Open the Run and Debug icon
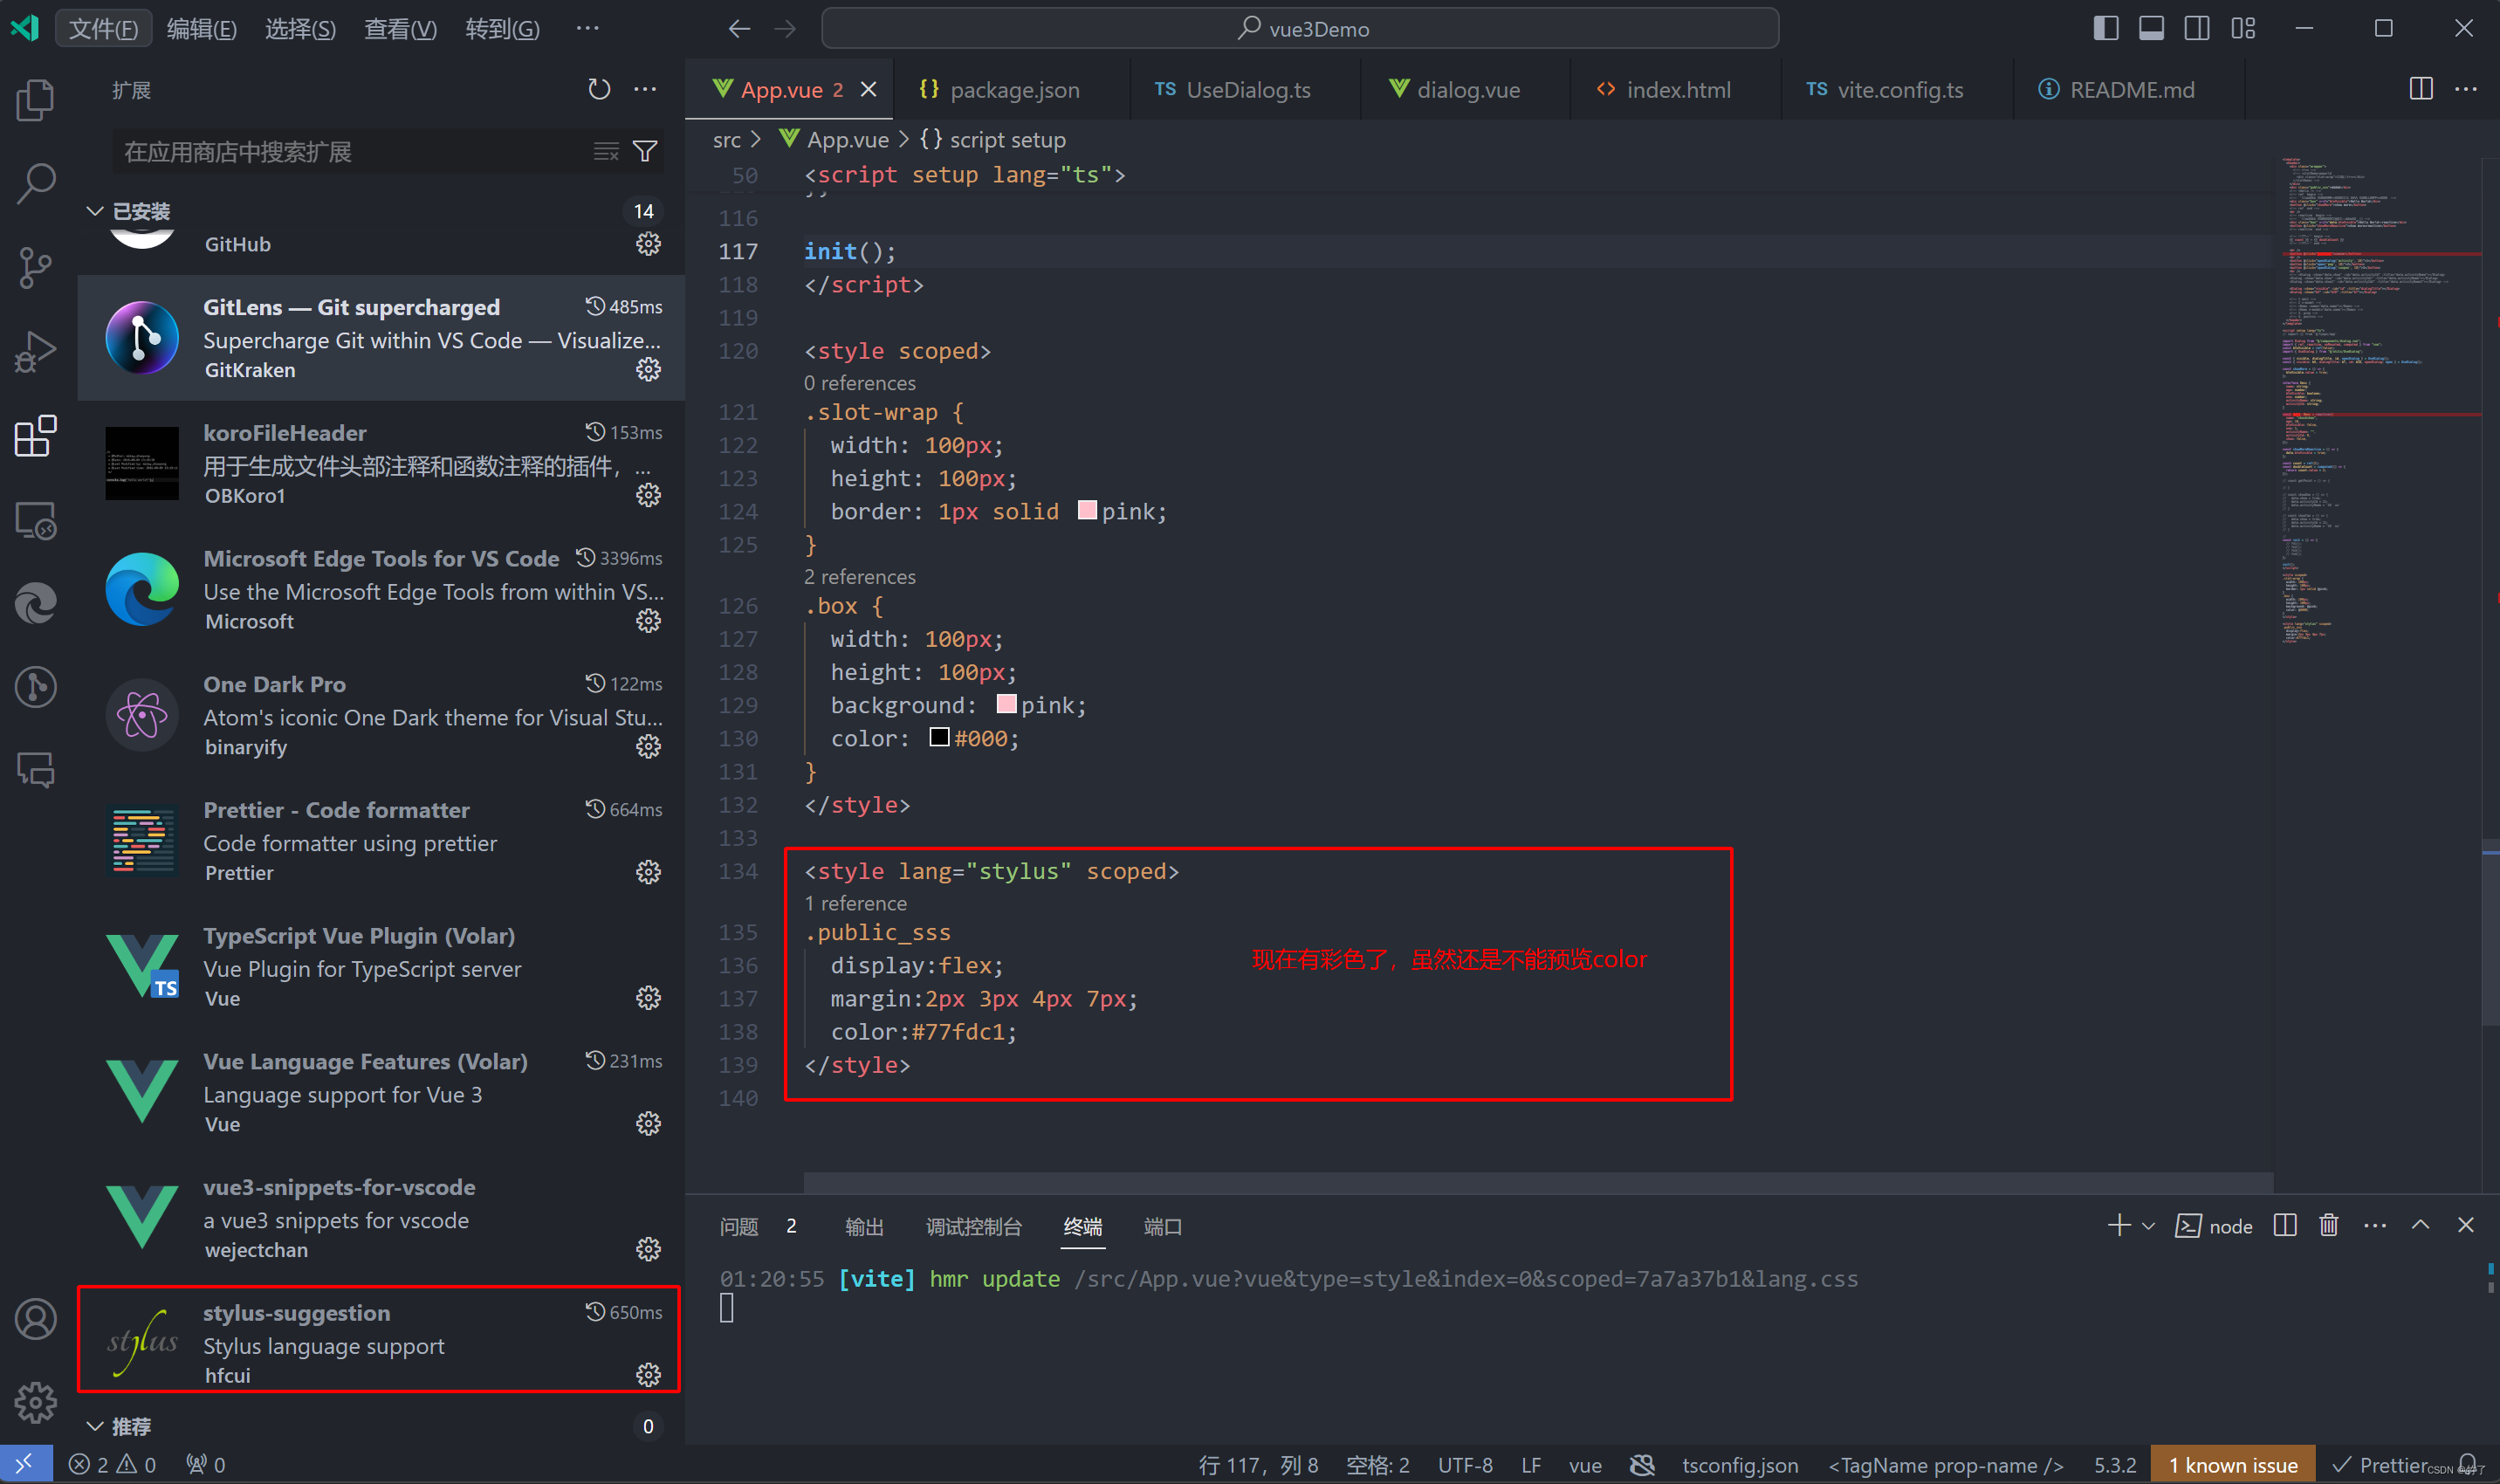2500x1484 pixels. click(36, 351)
